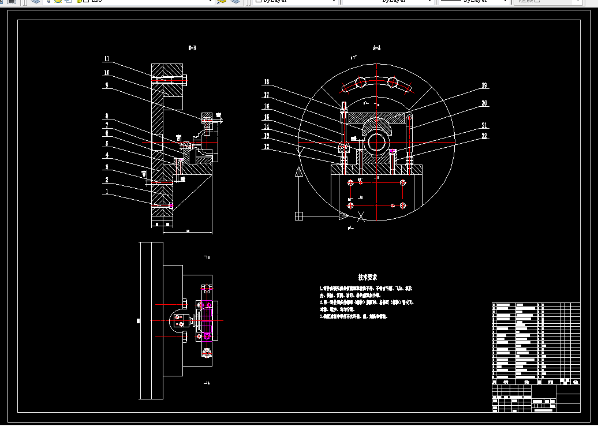598x426 pixels.
Task: Click part number label 9 in view B-B
Action: (x=107, y=85)
